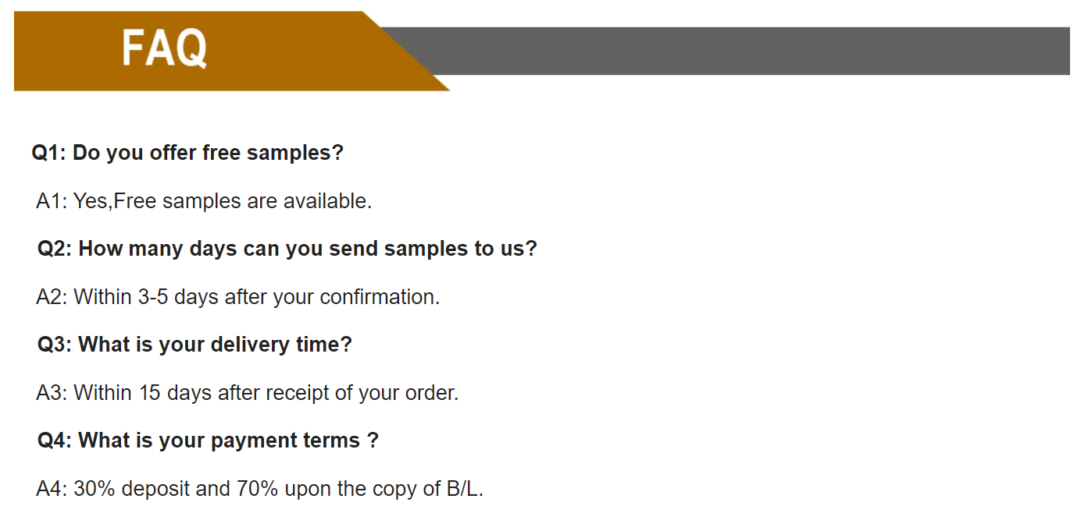
Task: Click the bold "Q1:" label
Action: [x=49, y=153]
